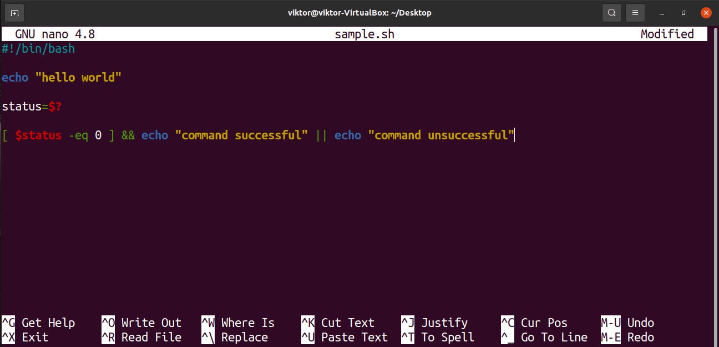Trigger the Undo command
This screenshot has width=719, height=347.
tap(641, 323)
